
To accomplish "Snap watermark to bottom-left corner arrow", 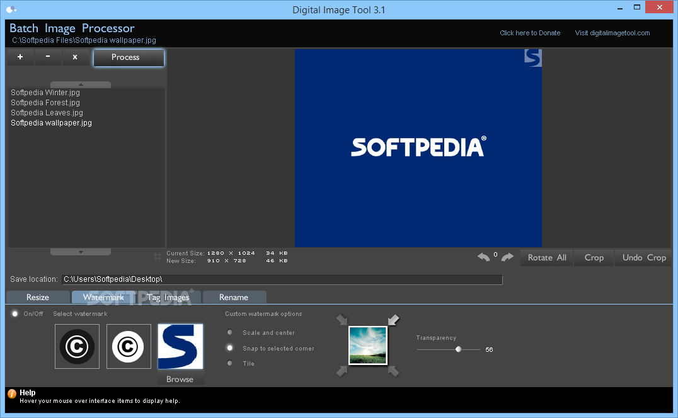I will coord(342,371).
